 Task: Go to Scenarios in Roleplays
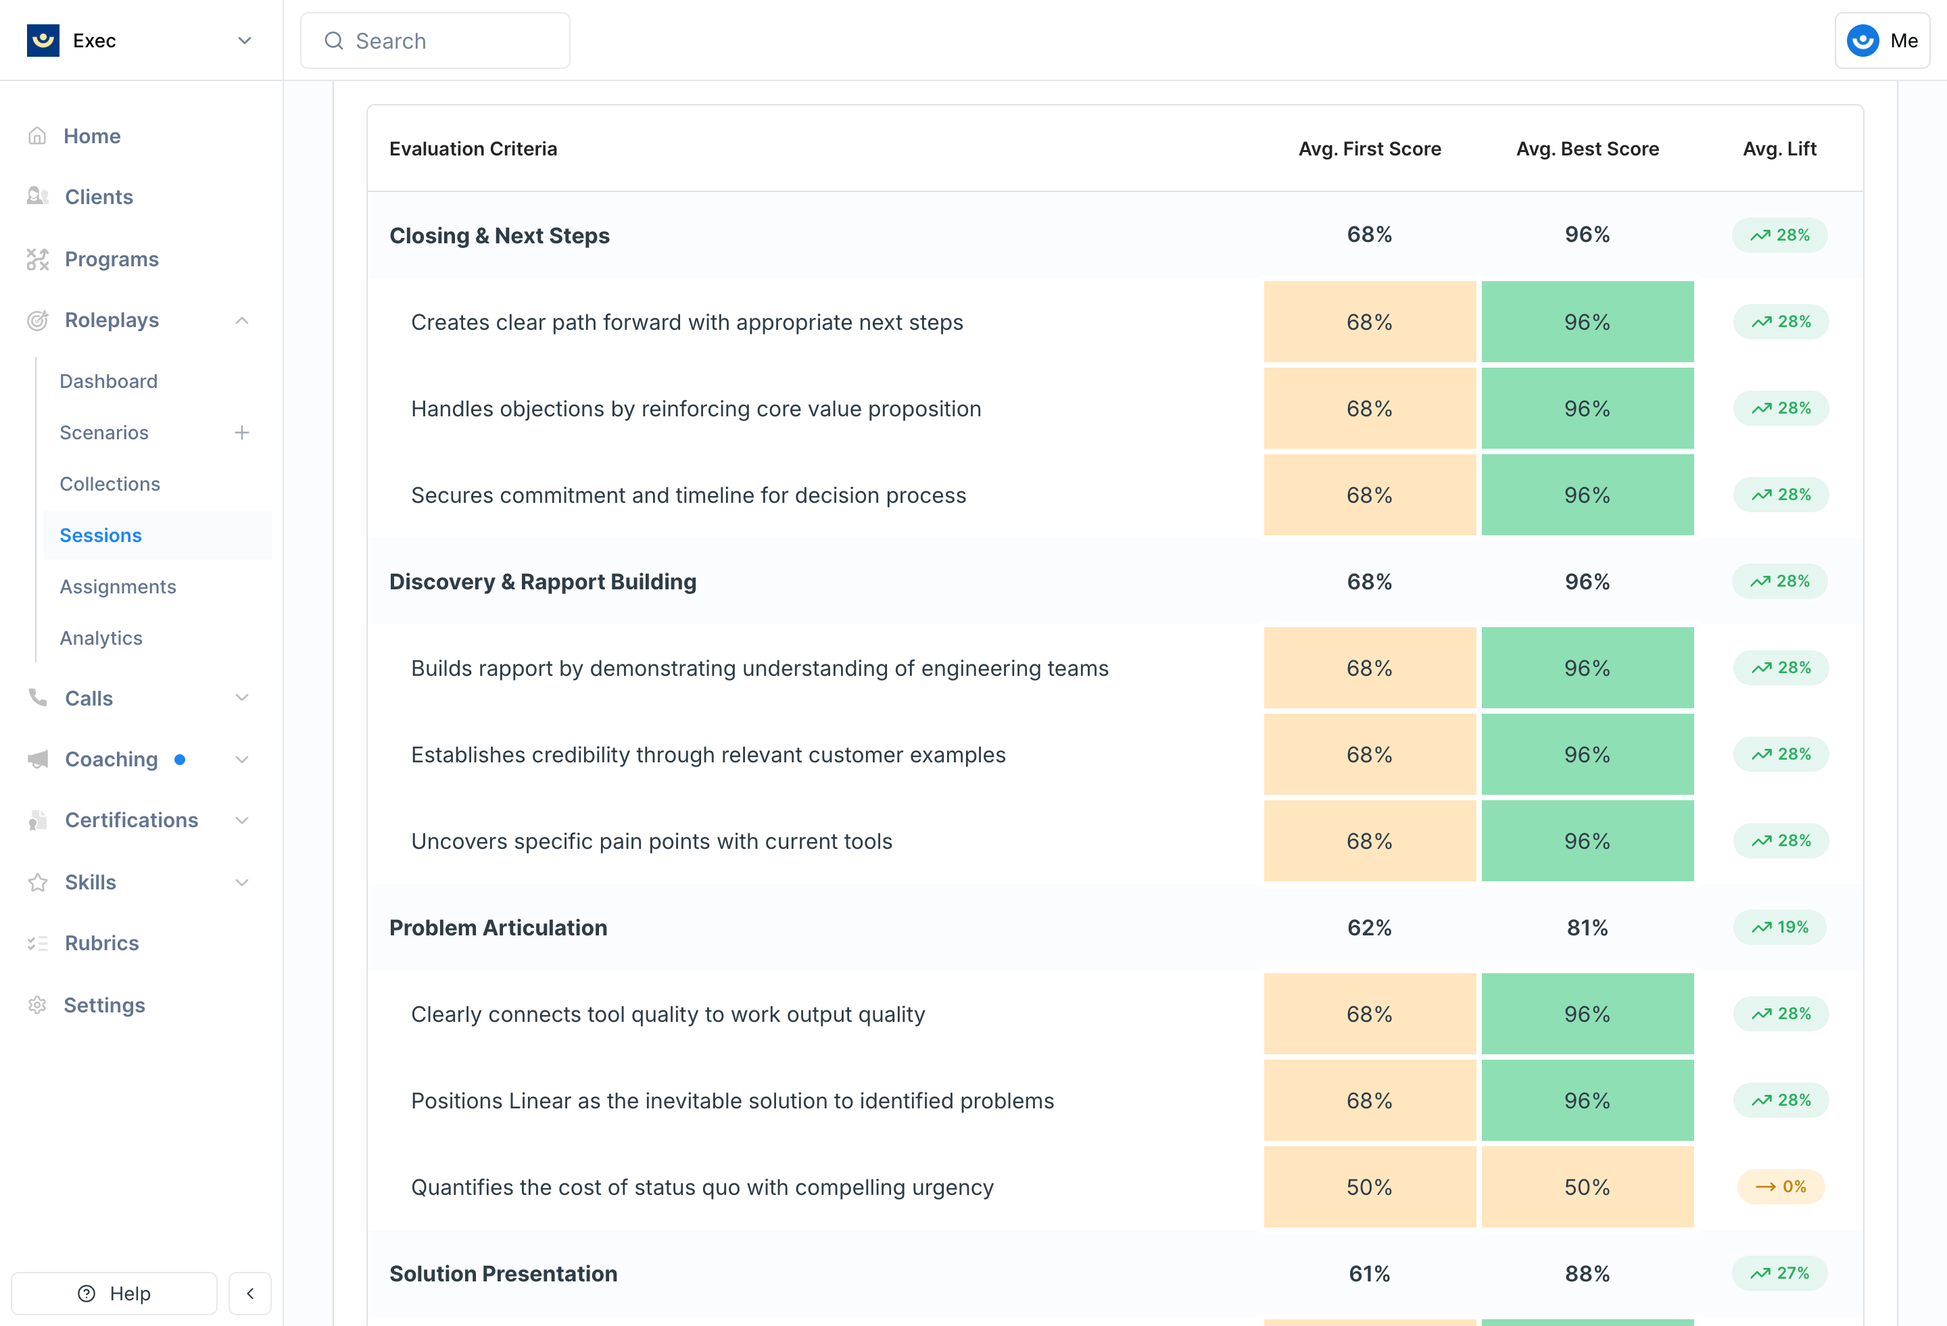[104, 433]
